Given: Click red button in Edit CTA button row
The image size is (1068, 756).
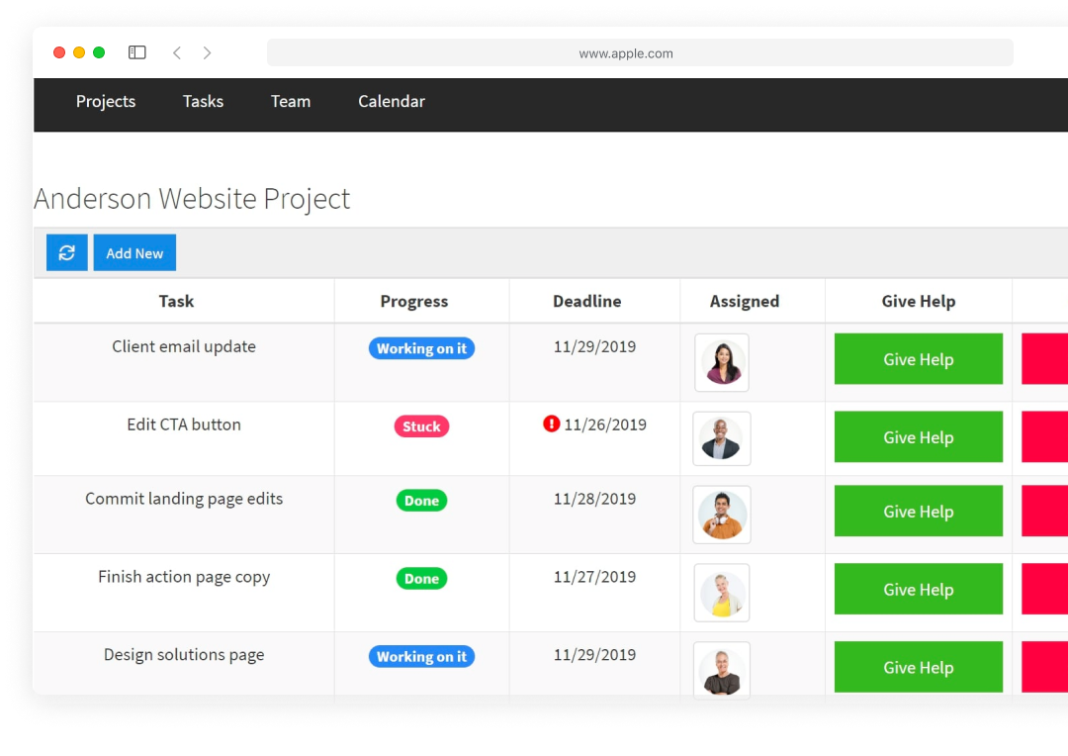Looking at the screenshot, I should tap(1045, 437).
